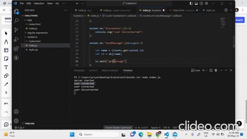The height and width of the screenshot is (139, 247).
Task: Switch to index.js App editor tab
Action: point(83,10)
